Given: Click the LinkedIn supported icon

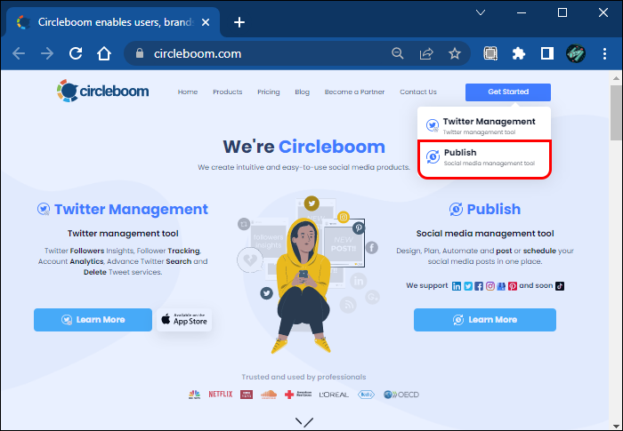Looking at the screenshot, I should pos(457,286).
